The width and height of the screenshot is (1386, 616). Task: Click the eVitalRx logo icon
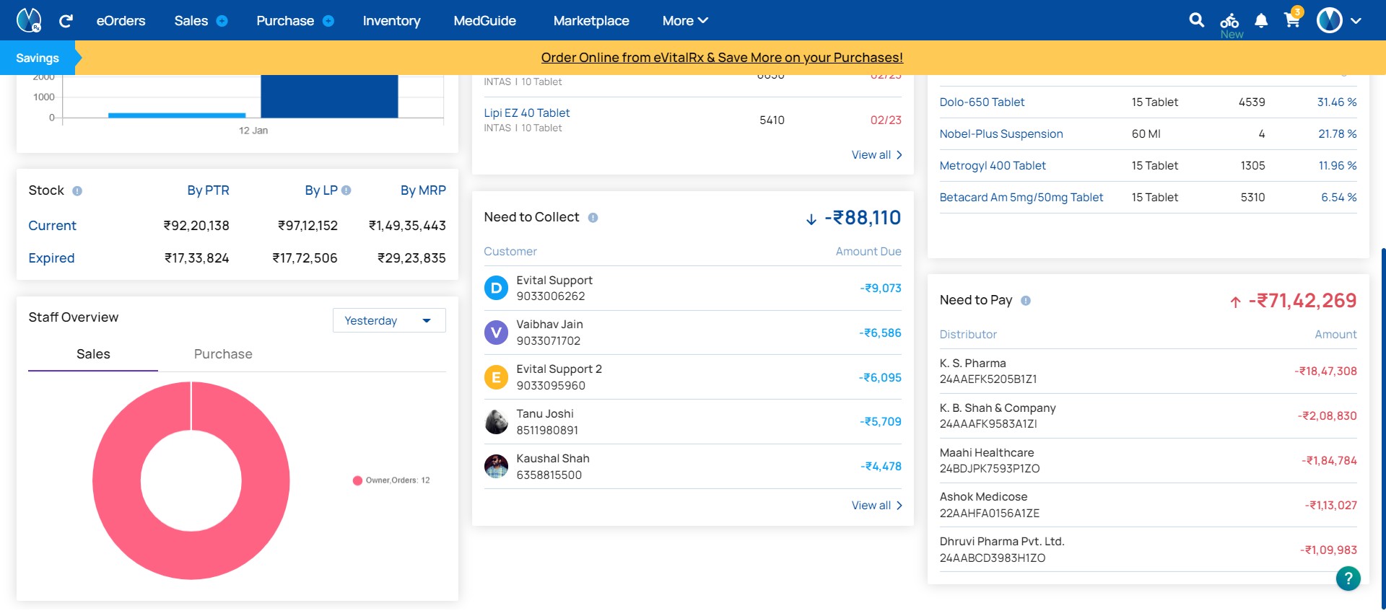pos(29,20)
